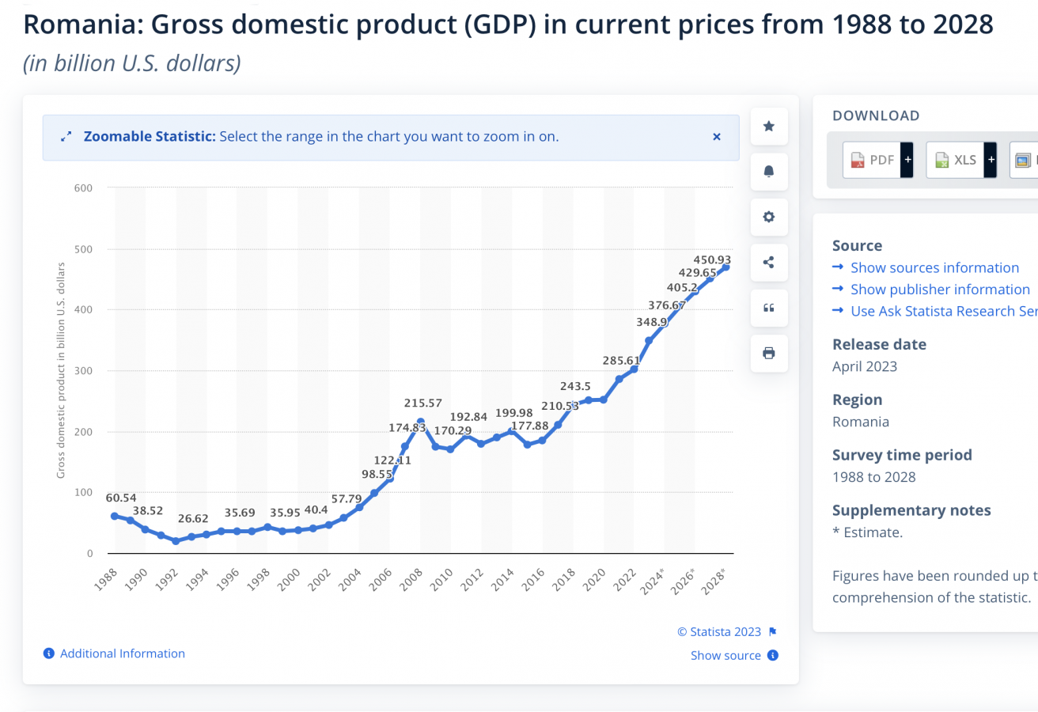Open Show sources information link
Screen dimensions: 1038x712
(934, 267)
